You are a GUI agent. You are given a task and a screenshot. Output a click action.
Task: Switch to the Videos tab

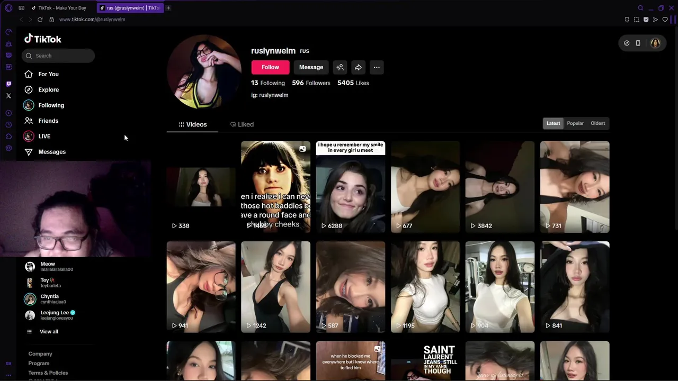pos(192,124)
